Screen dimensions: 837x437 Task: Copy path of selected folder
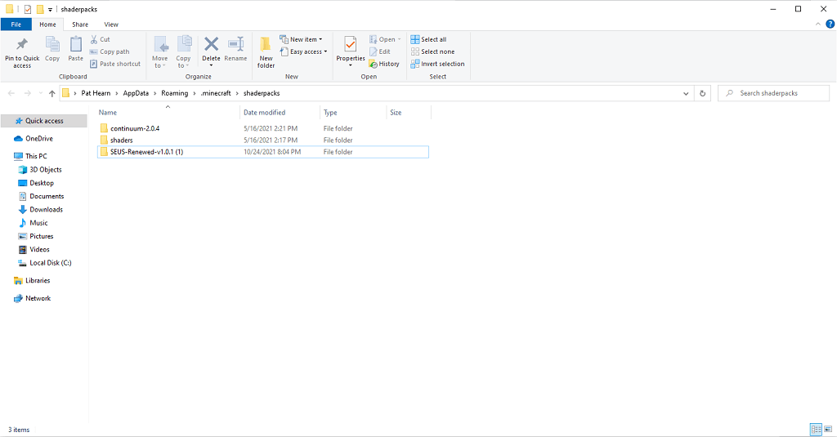tap(110, 51)
